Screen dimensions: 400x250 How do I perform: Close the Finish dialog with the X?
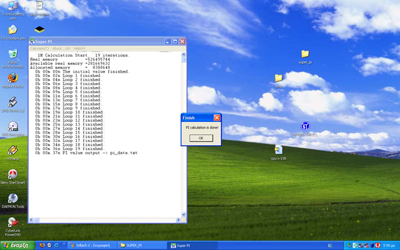coord(217,117)
